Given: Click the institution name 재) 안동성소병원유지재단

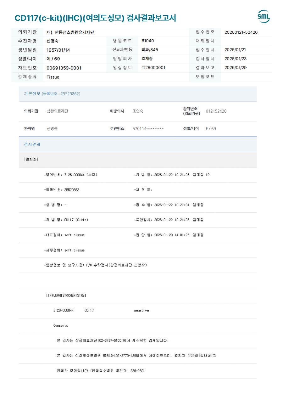Looking at the screenshot, I should pyautogui.click(x=70, y=32).
